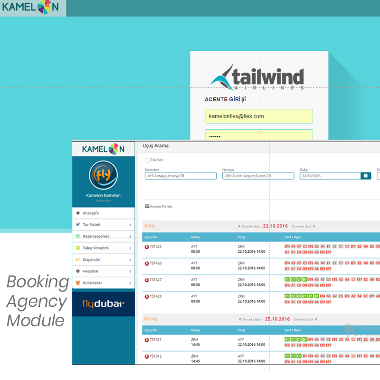The height and width of the screenshot is (380, 380).
Task: Select the green B1 fare on flight TST311
Action: point(305,339)
